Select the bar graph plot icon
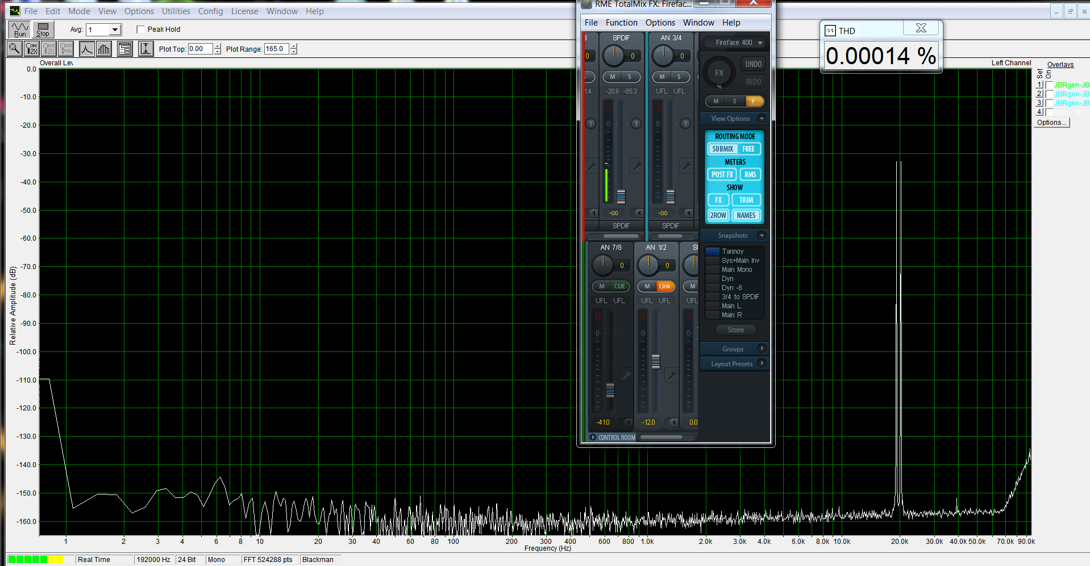Image resolution: width=1090 pixels, height=566 pixels. [x=104, y=49]
